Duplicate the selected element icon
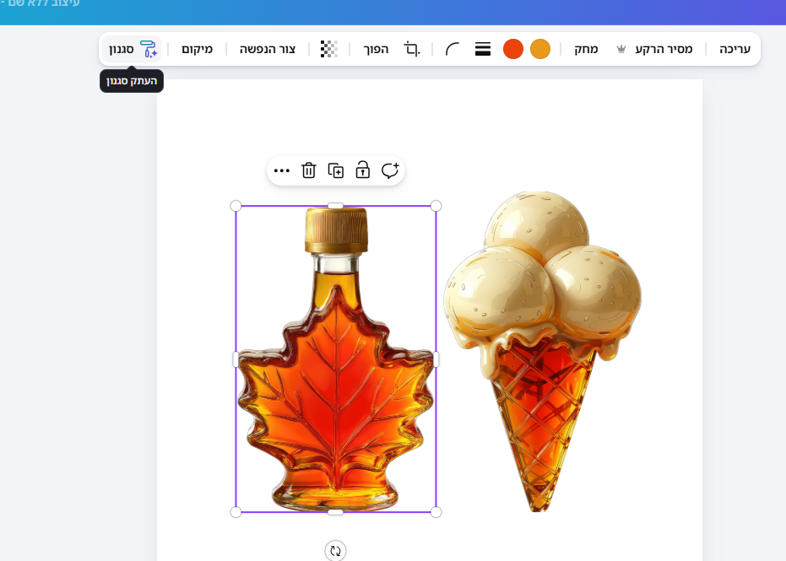Screen dimensions: 786x561 [336, 170]
